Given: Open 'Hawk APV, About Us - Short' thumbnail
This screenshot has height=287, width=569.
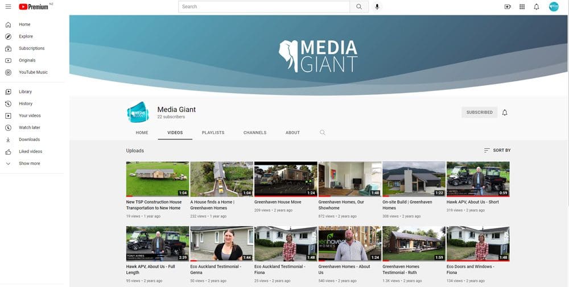Looking at the screenshot, I should coord(478,179).
